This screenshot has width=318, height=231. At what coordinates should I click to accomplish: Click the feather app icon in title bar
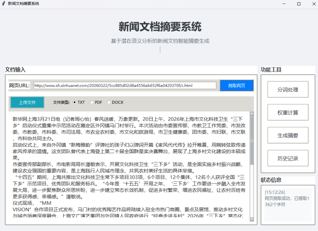point(3,4)
